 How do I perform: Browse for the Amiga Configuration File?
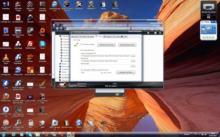point(133,56)
